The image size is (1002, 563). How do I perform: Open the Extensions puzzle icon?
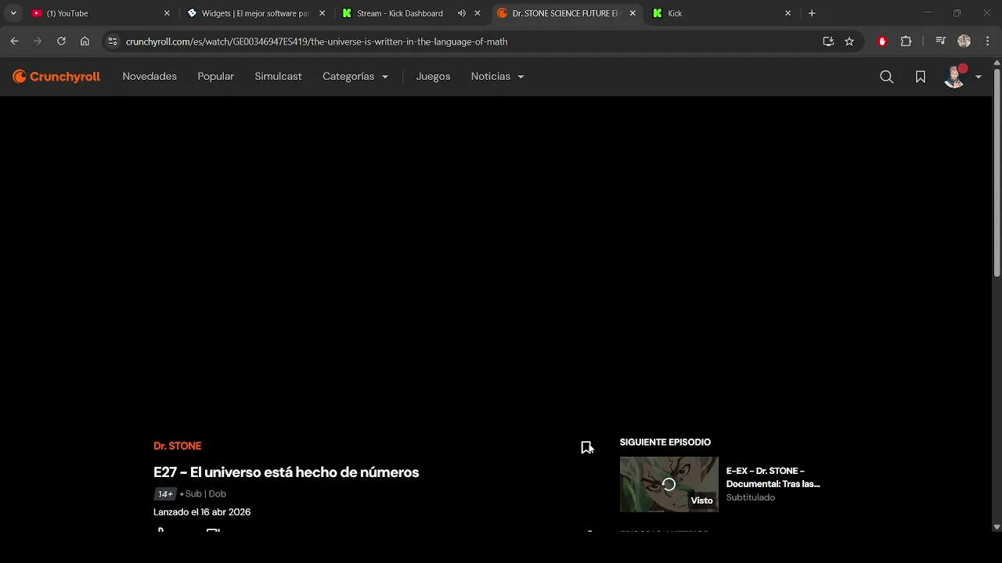906,41
